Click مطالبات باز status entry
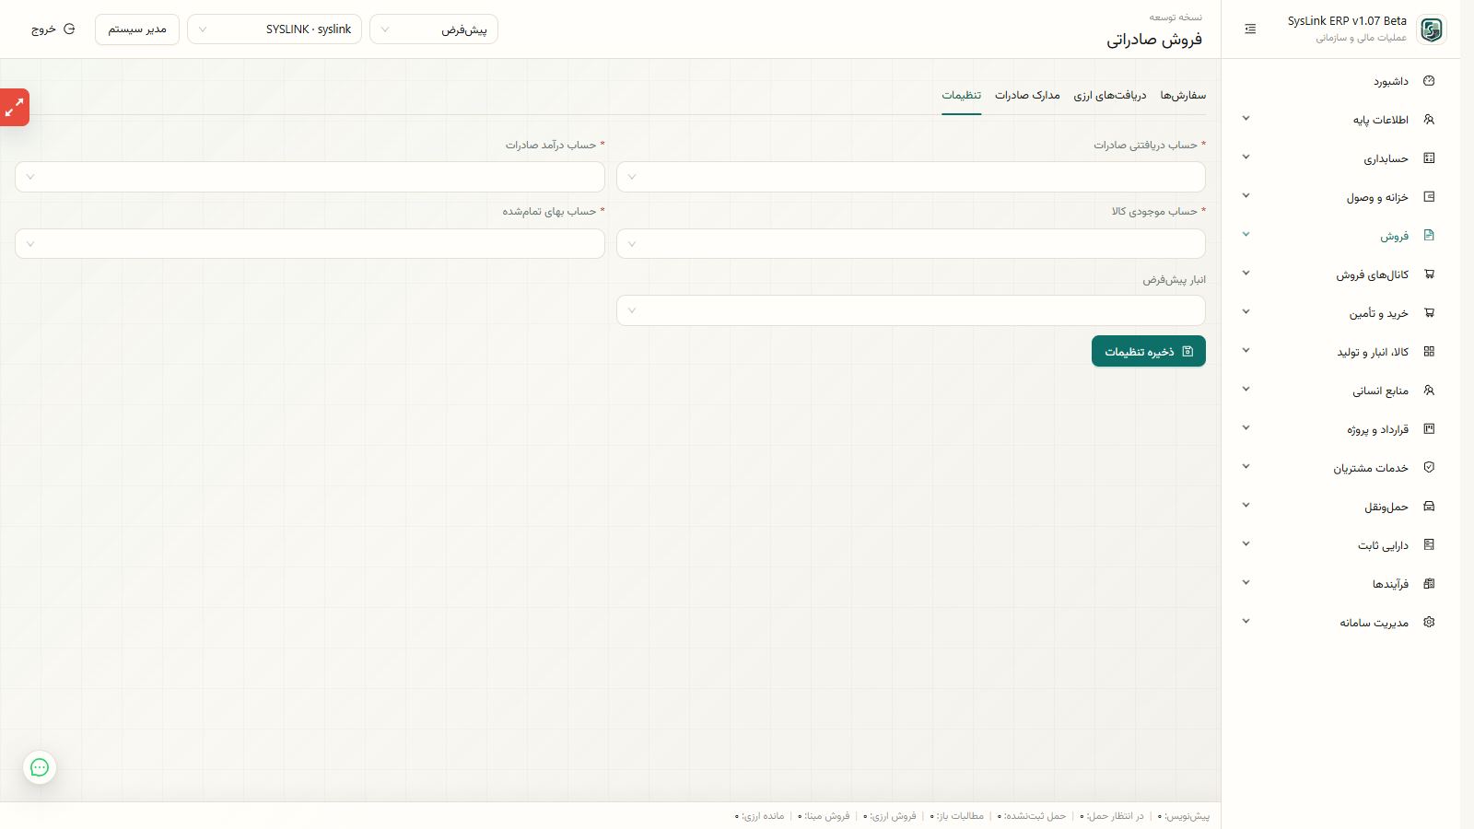 pyautogui.click(x=957, y=816)
